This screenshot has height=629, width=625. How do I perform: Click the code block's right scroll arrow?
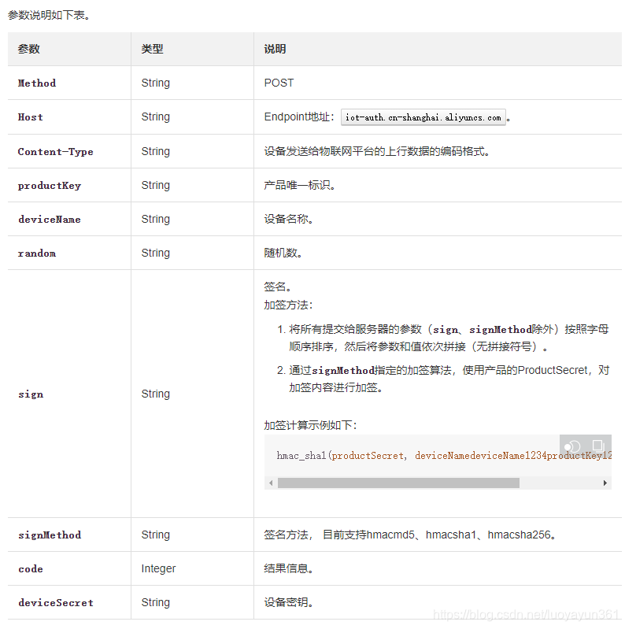coord(605,483)
